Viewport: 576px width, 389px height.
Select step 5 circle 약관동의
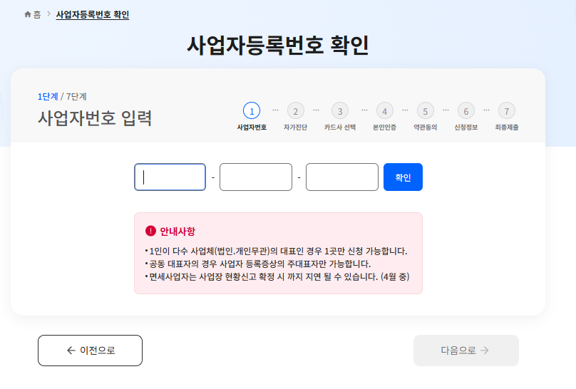[x=426, y=110]
